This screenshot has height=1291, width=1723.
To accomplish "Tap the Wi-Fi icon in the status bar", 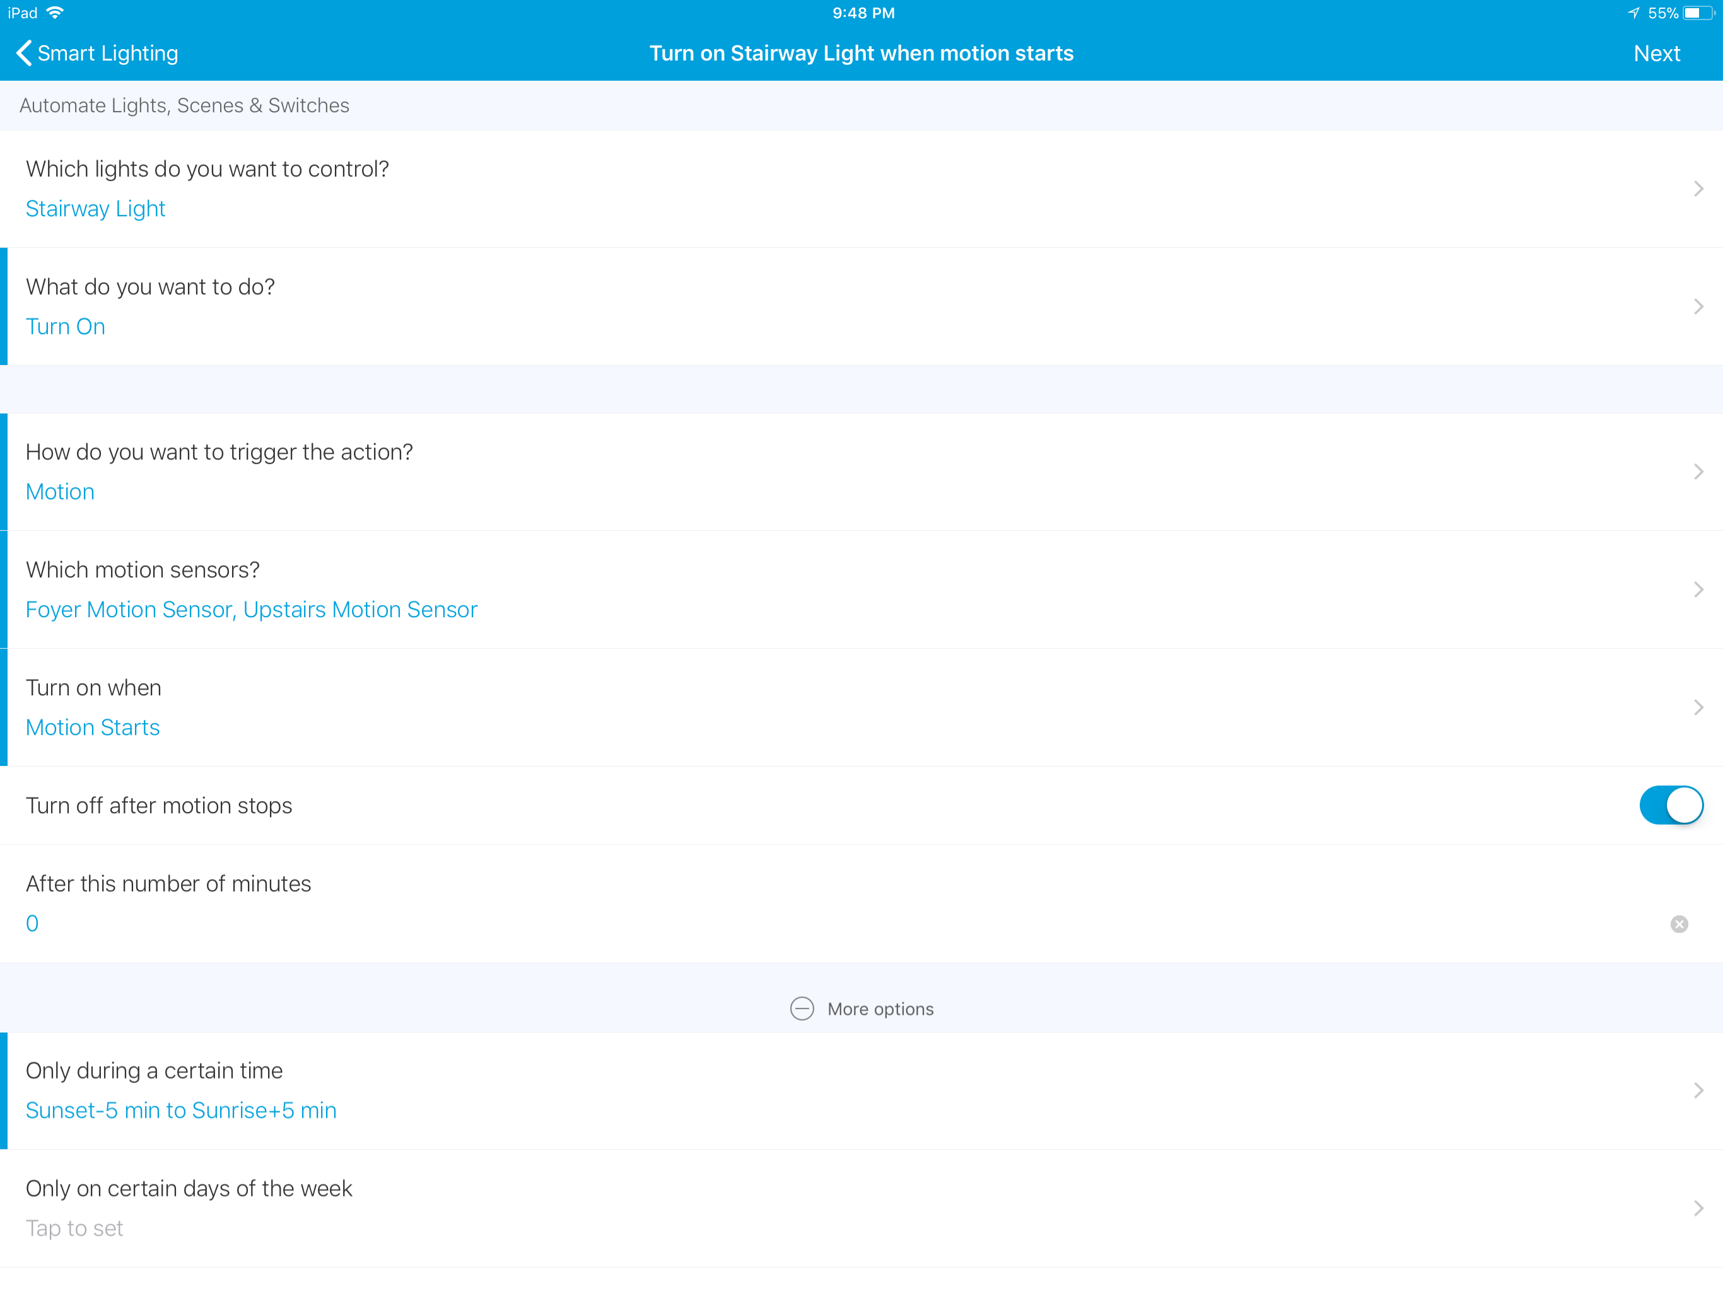I will tap(54, 13).
